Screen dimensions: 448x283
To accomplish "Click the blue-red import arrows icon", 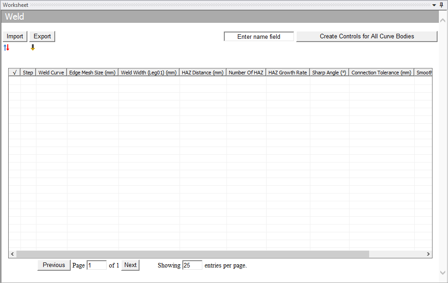I will [6, 47].
